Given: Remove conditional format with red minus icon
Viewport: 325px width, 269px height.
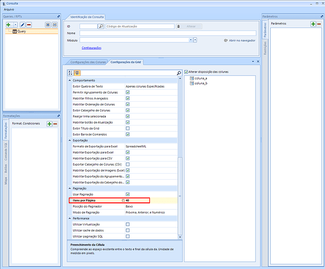Looking at the screenshot, I should [x=55, y=124].
